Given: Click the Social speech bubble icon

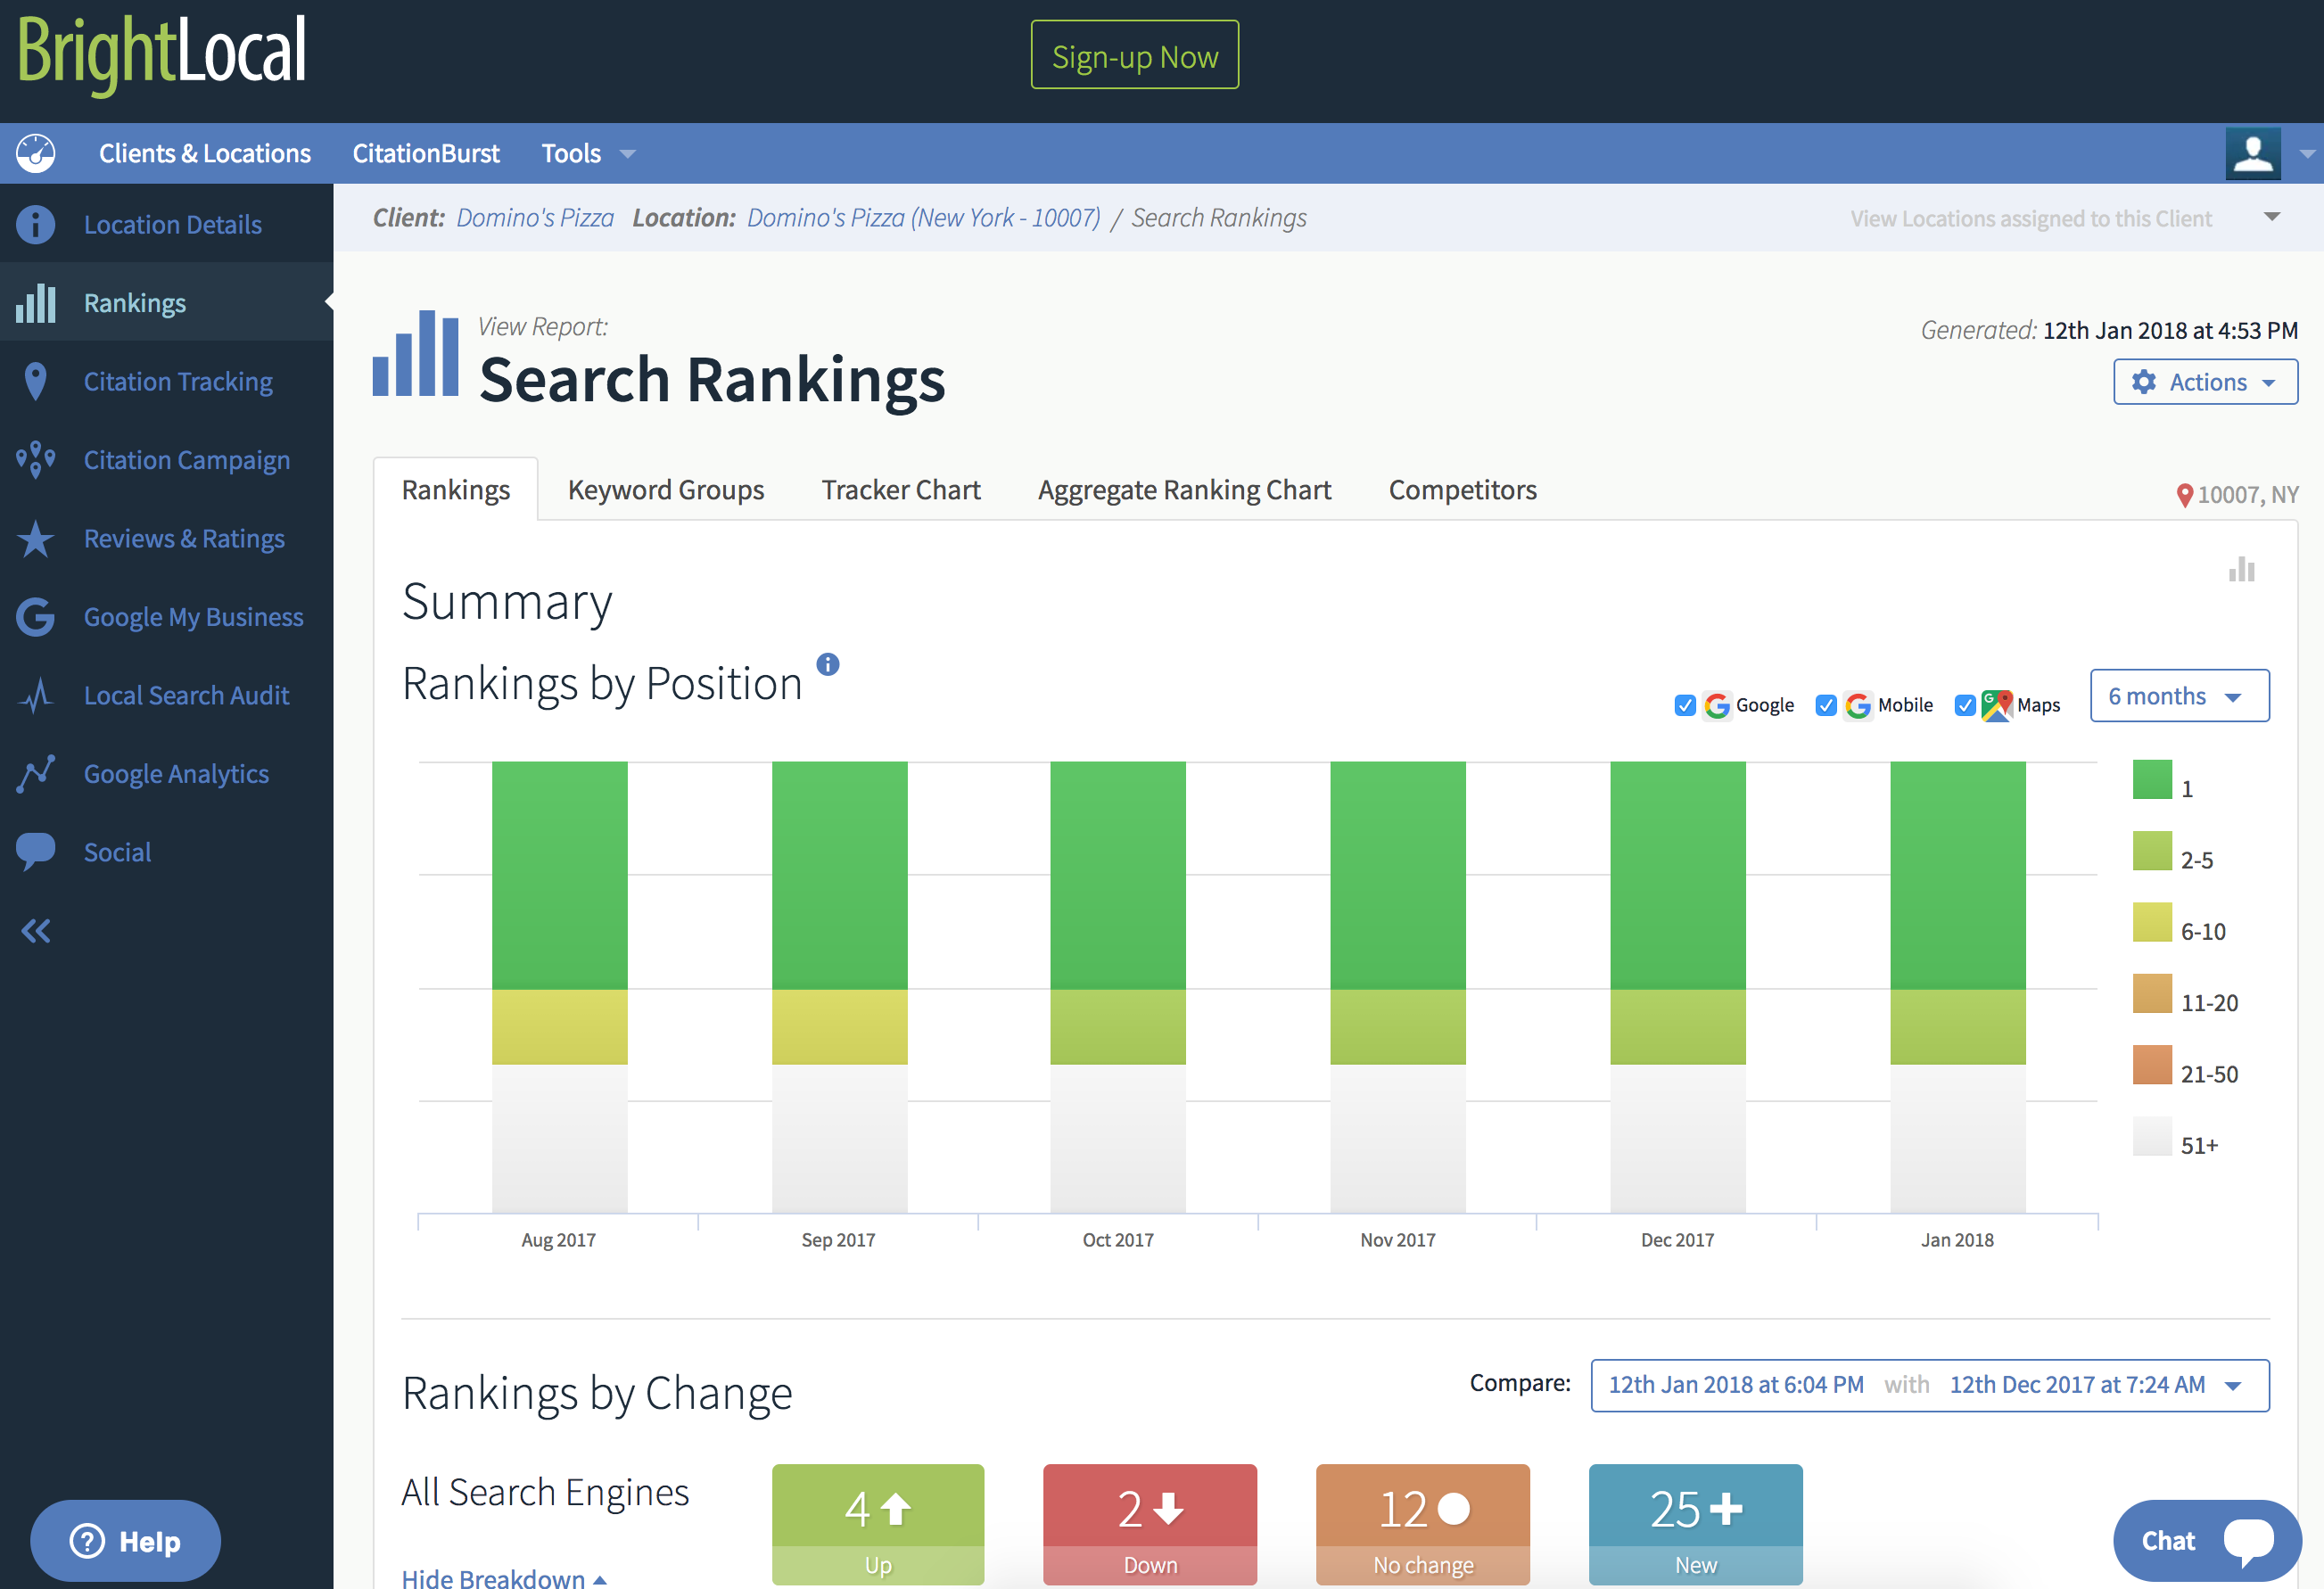Looking at the screenshot, I should coord(36,851).
